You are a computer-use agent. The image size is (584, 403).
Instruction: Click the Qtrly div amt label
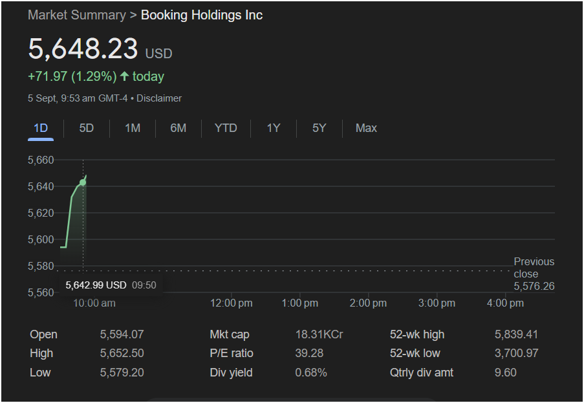(422, 373)
